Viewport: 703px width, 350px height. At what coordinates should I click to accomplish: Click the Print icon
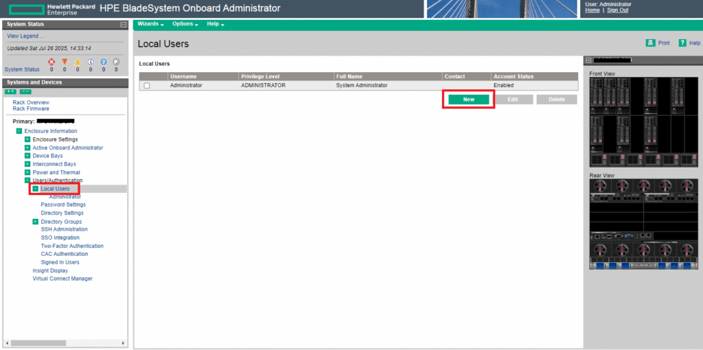pos(650,43)
